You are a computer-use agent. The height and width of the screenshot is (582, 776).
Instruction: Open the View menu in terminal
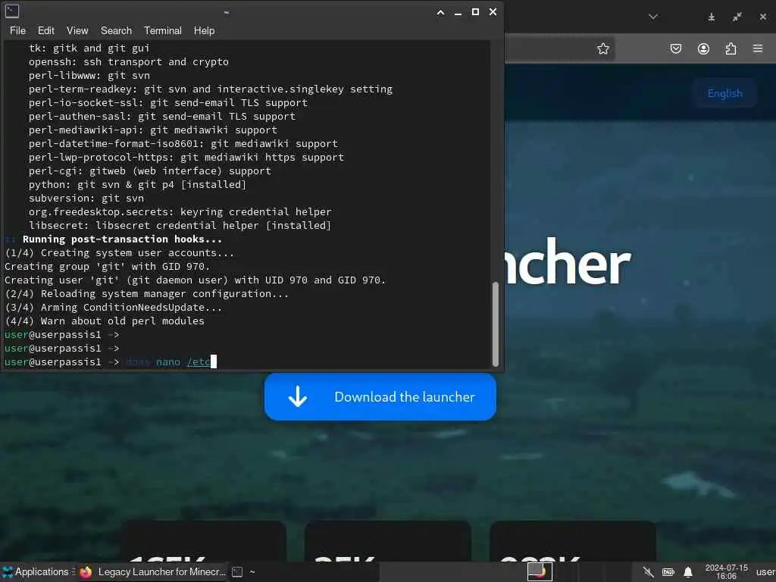77,30
